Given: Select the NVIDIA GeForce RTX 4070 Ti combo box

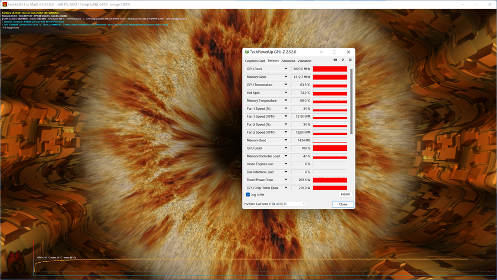Looking at the screenshot, I should click(x=275, y=204).
